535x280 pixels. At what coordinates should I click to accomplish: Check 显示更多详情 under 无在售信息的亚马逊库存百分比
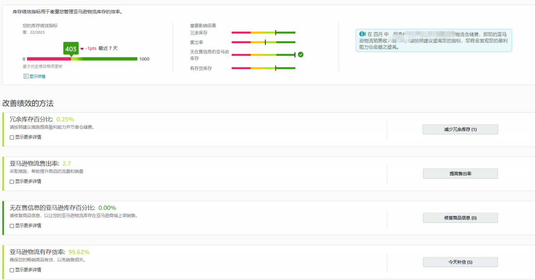coord(12,225)
